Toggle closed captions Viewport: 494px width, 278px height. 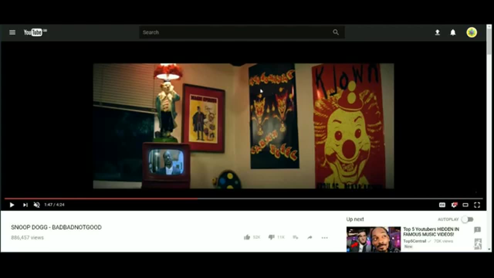tap(442, 205)
